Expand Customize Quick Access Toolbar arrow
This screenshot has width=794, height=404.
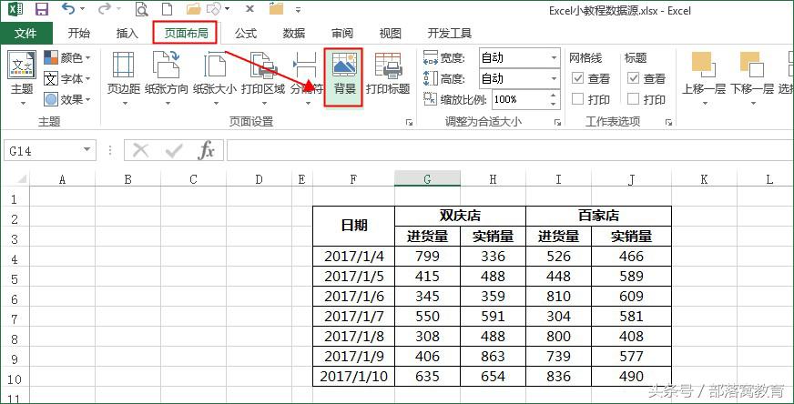pos(298,9)
